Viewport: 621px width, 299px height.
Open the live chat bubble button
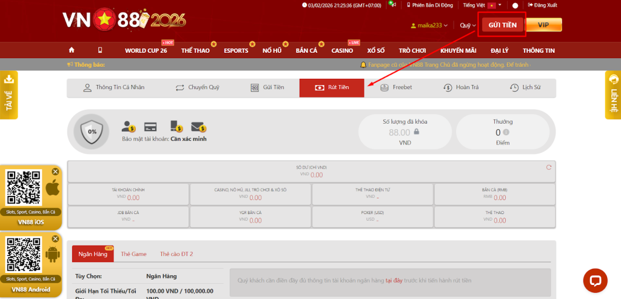(596, 280)
